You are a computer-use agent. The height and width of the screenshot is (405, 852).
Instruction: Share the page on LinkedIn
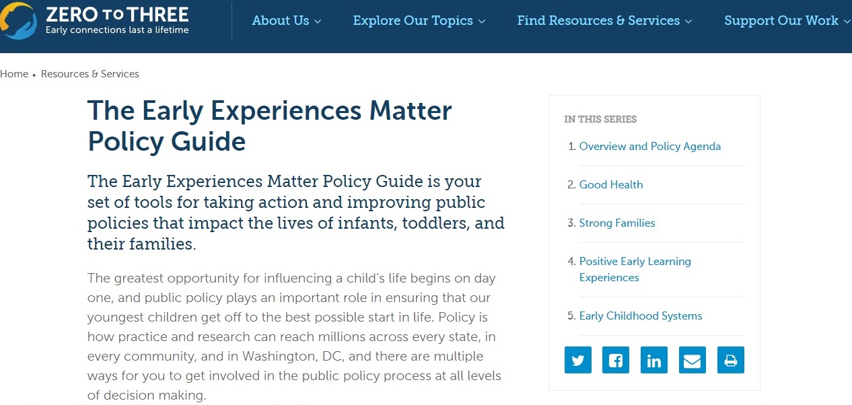coord(654,361)
